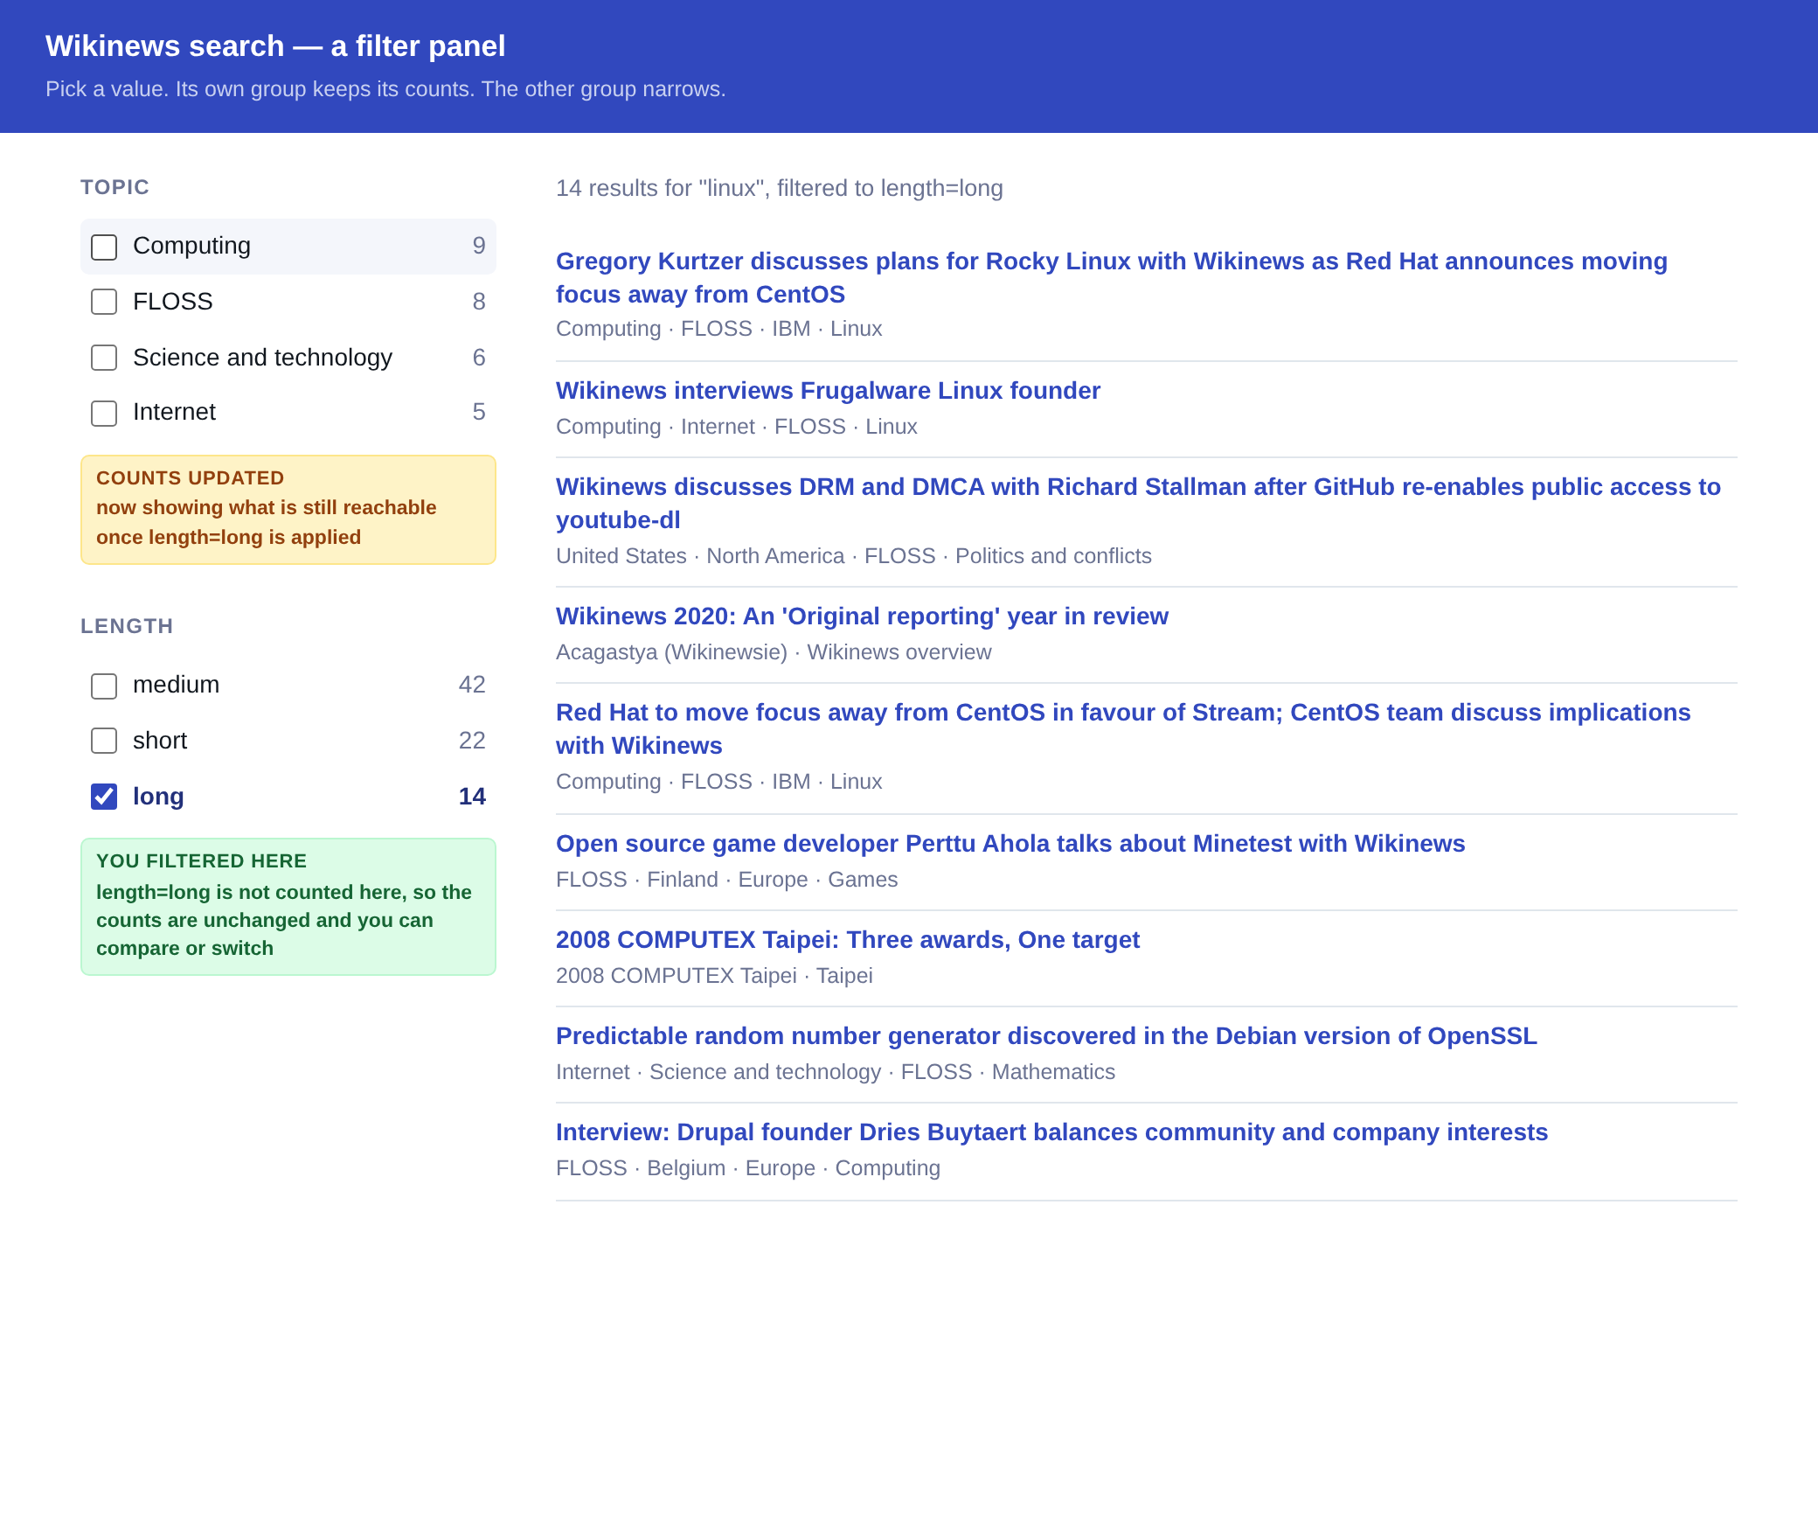The image size is (1818, 1539).
Task: Click the count 5 beside Internet
Action: click(479, 412)
